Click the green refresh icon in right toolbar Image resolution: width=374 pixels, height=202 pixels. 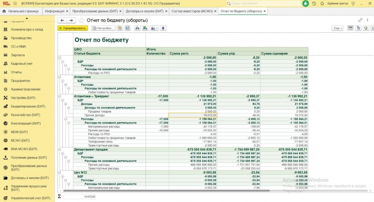point(366,28)
